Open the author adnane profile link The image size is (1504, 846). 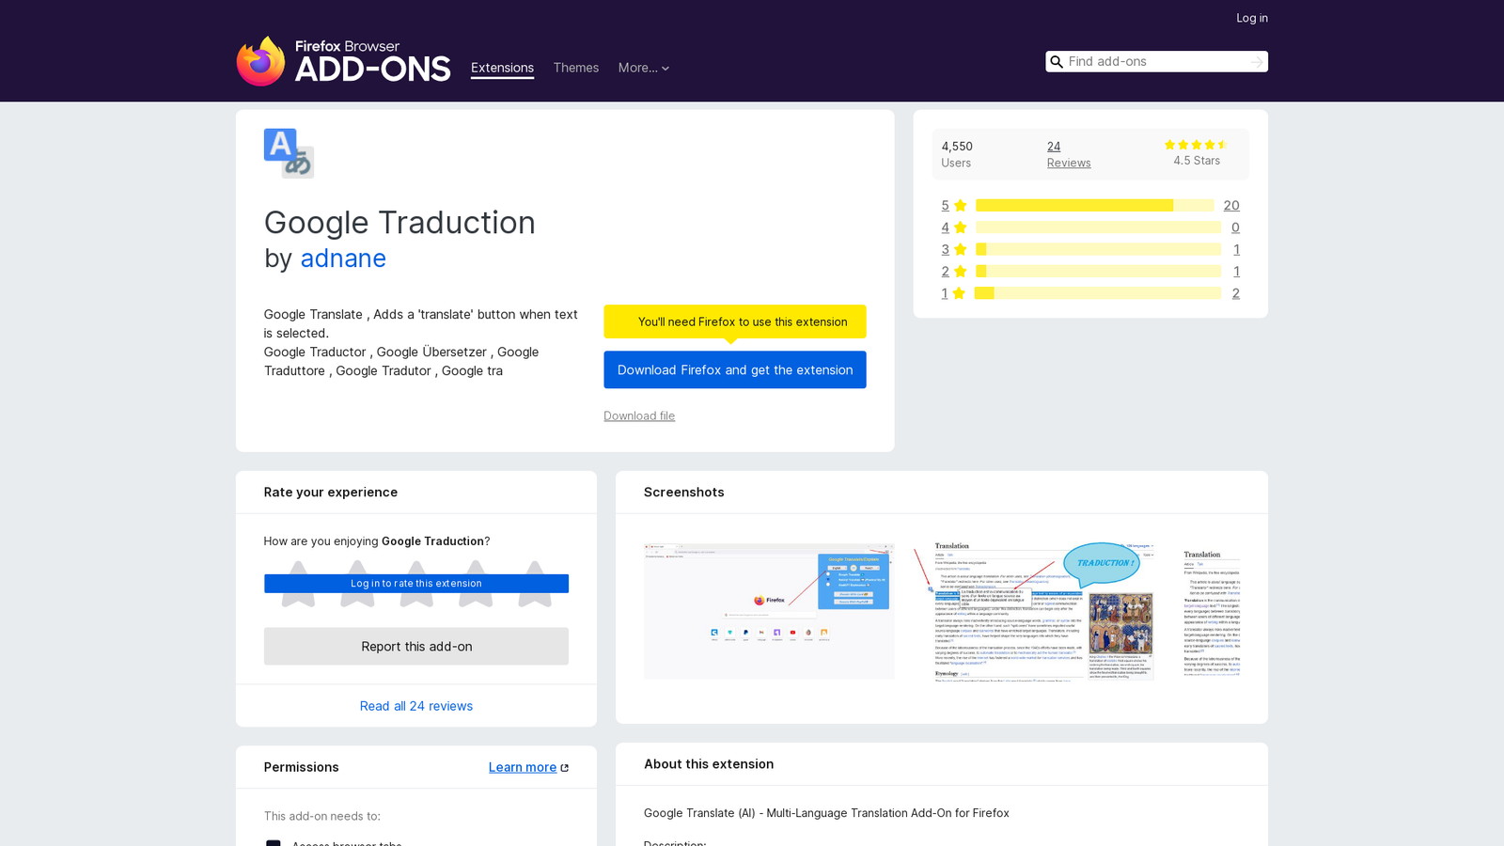pyautogui.click(x=343, y=258)
